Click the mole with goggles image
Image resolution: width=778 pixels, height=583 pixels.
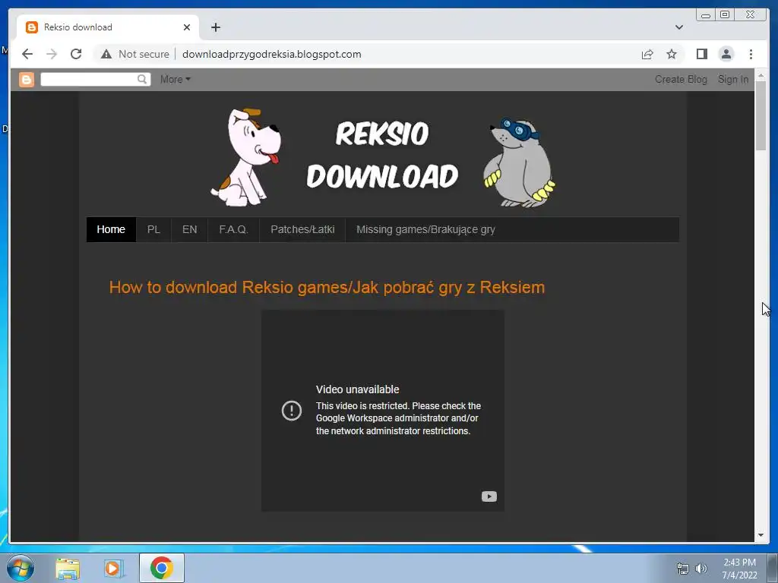520,162
